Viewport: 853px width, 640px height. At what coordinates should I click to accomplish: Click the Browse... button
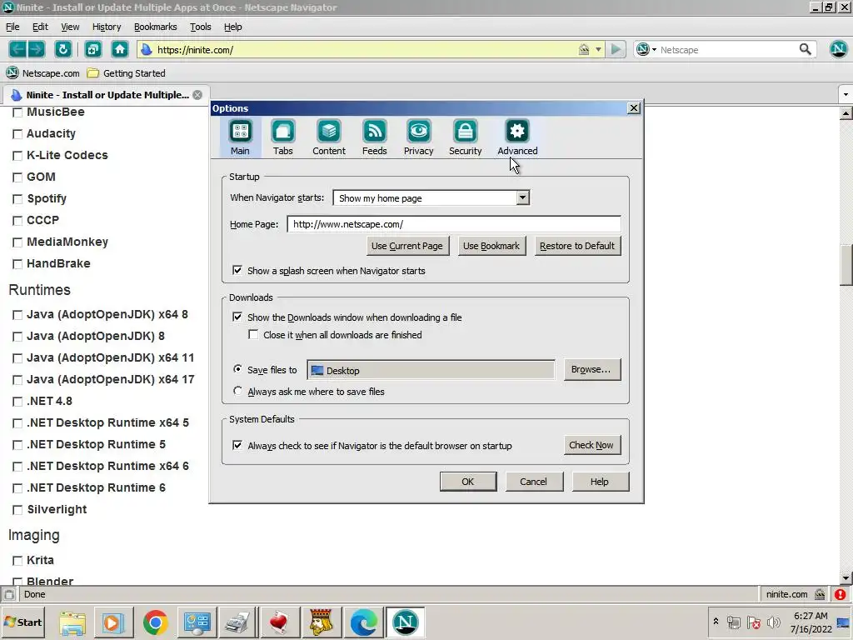[591, 369]
